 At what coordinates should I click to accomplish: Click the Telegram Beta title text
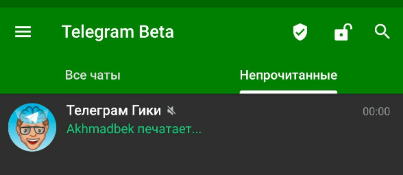pos(118,32)
